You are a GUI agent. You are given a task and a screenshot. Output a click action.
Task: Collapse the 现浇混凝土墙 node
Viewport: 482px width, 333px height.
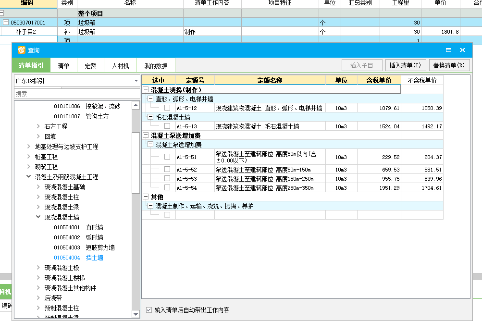(38, 217)
